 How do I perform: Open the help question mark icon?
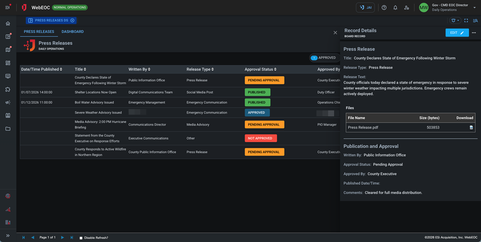tap(384, 8)
